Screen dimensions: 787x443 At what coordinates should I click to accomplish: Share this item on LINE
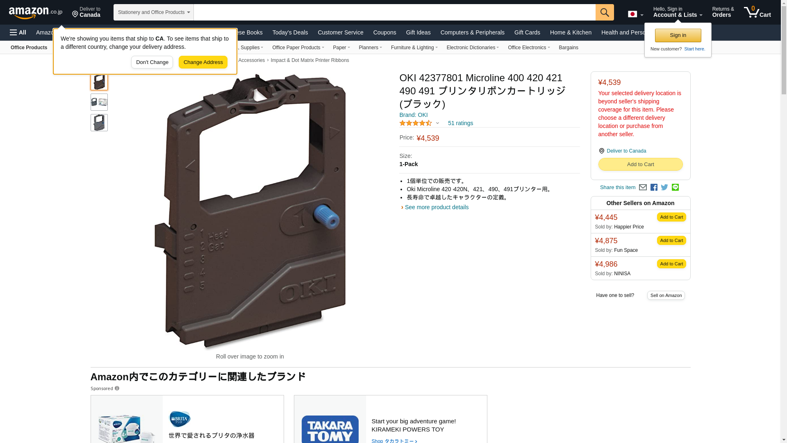point(675,187)
